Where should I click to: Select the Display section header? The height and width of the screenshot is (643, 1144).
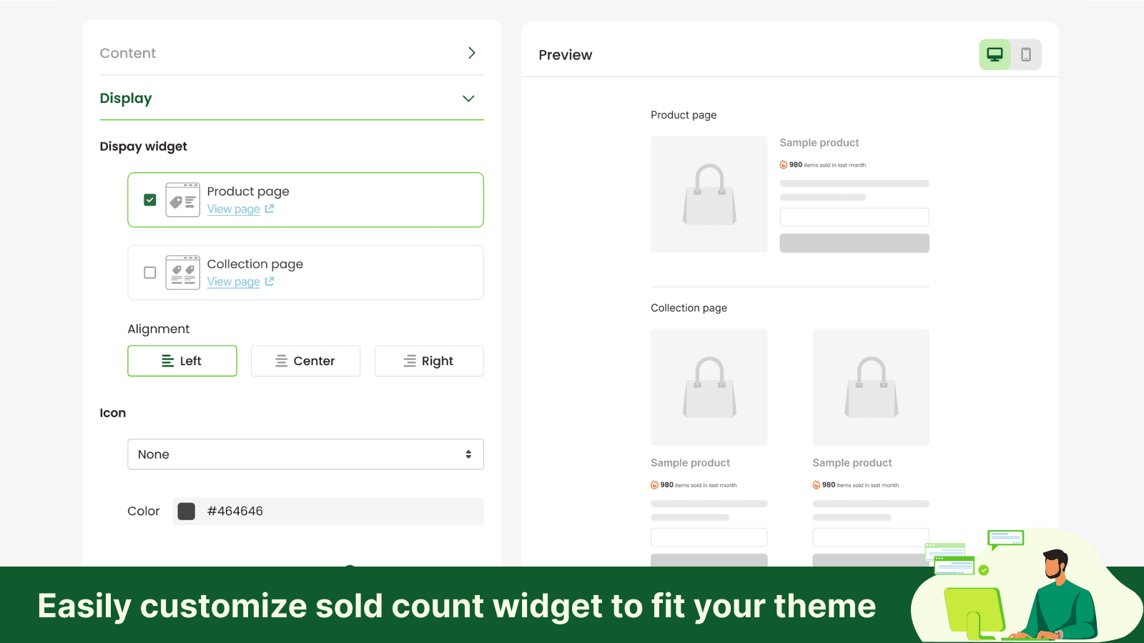pyautogui.click(x=126, y=99)
